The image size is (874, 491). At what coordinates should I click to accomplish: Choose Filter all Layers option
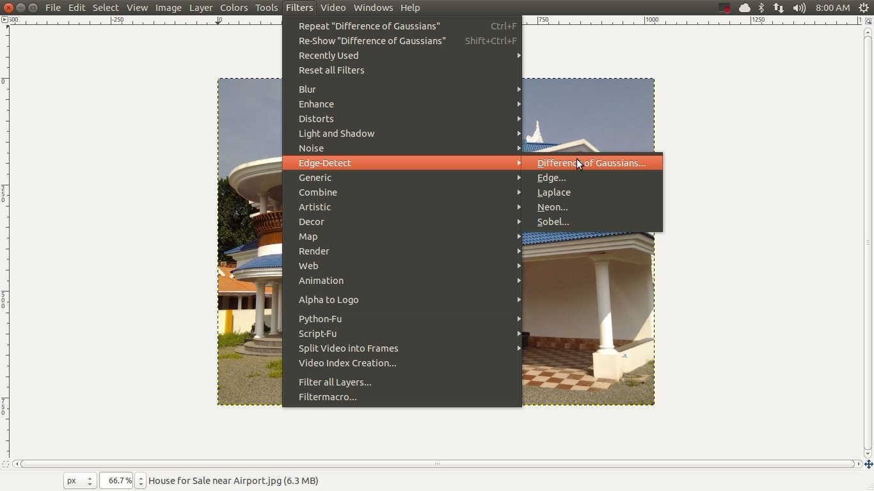point(335,382)
